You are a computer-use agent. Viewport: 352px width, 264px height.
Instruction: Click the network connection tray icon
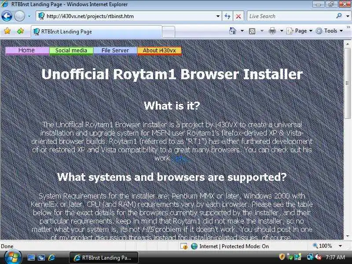pos(310,257)
